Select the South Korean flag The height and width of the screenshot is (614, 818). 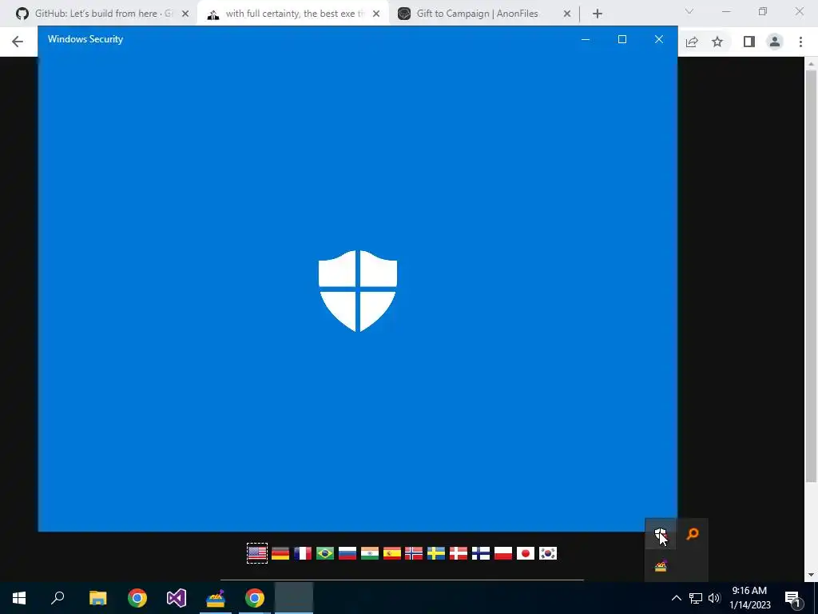[548, 553]
